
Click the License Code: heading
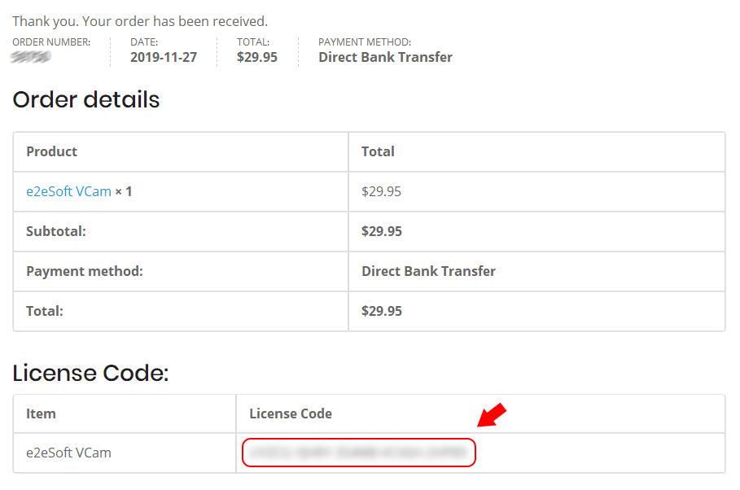point(90,373)
